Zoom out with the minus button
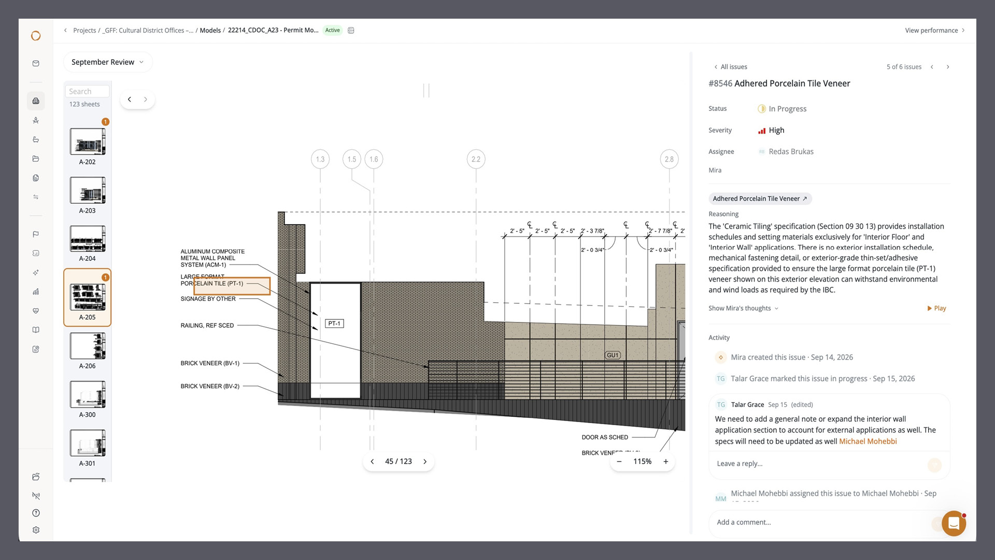This screenshot has width=995, height=560. point(619,461)
